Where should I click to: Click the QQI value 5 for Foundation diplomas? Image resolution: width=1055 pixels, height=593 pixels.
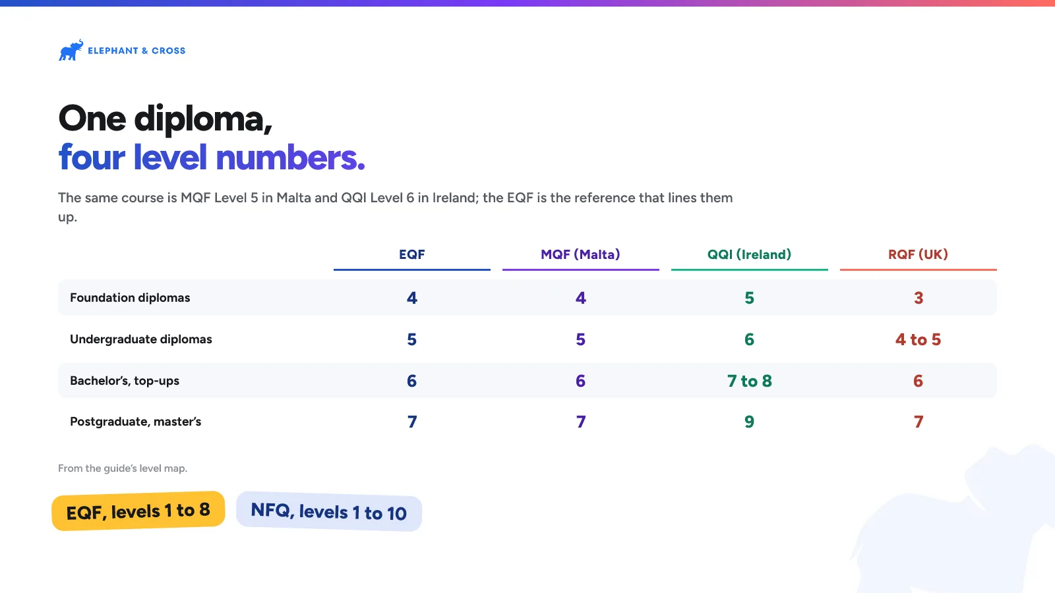[x=750, y=298]
